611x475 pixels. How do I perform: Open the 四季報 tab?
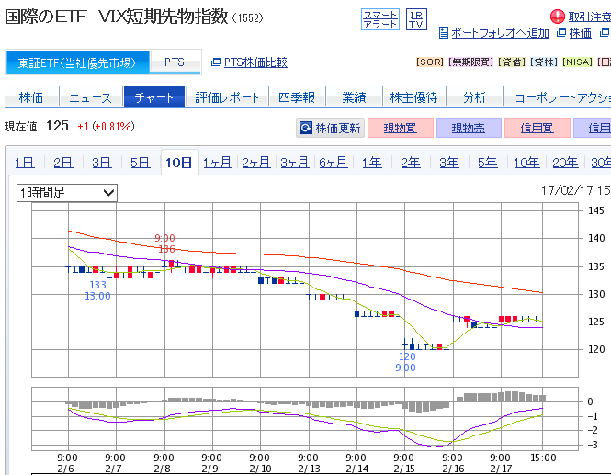click(297, 97)
